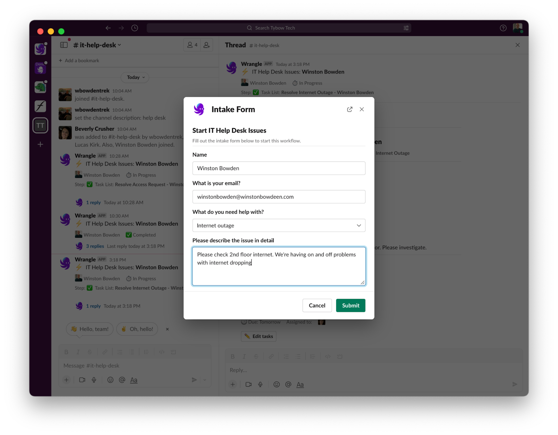
Task: Open the help question mark icon
Action: [503, 28]
